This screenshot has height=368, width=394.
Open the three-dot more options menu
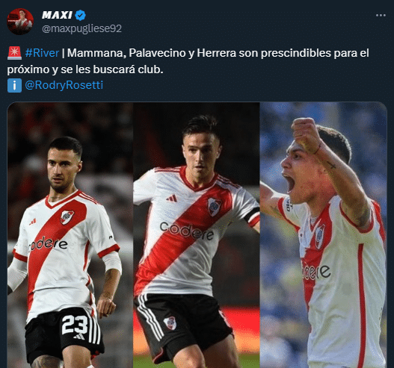[x=381, y=15]
